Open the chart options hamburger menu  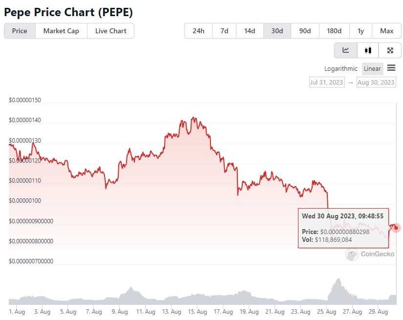391,68
